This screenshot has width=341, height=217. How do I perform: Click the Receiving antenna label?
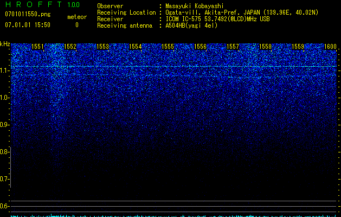(x=125, y=25)
